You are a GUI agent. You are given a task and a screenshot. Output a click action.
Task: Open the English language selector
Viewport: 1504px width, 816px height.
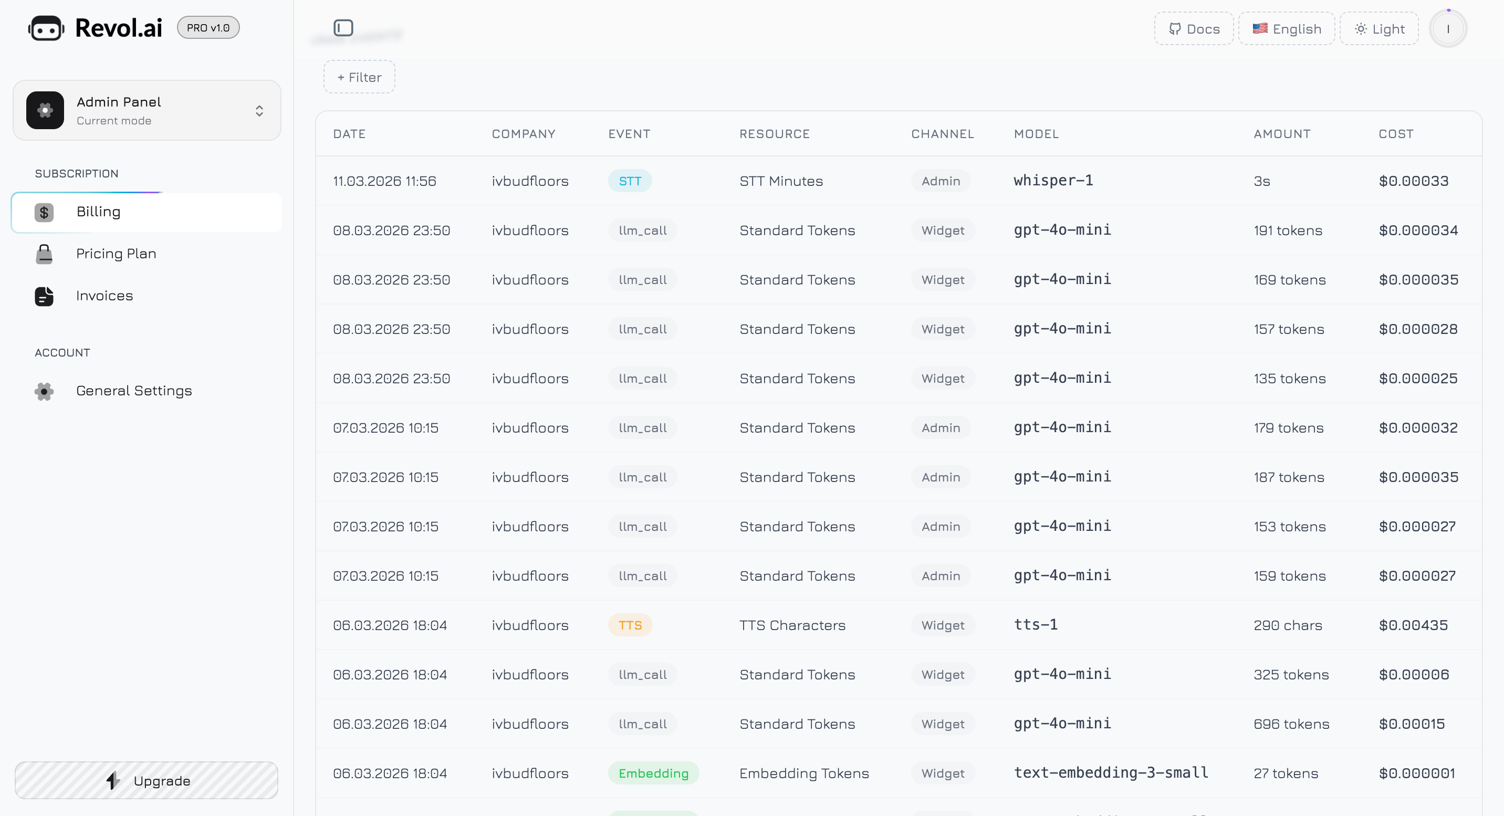(1287, 28)
